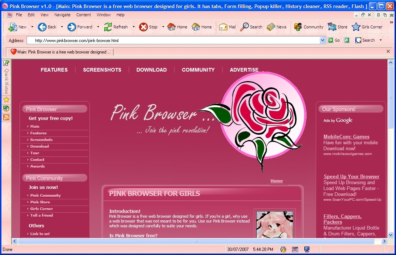Expand the Stop dropdown arrow
This screenshot has height=255, width=396.
(x=163, y=27)
